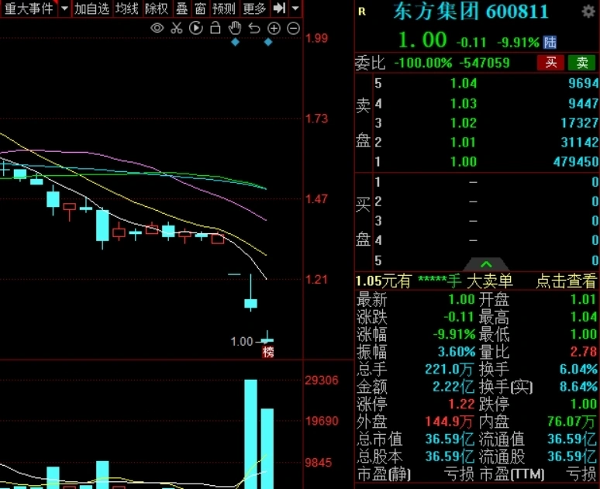This screenshot has width=600, height=489.
Task: Open the 更多 menu
Action: (254, 9)
